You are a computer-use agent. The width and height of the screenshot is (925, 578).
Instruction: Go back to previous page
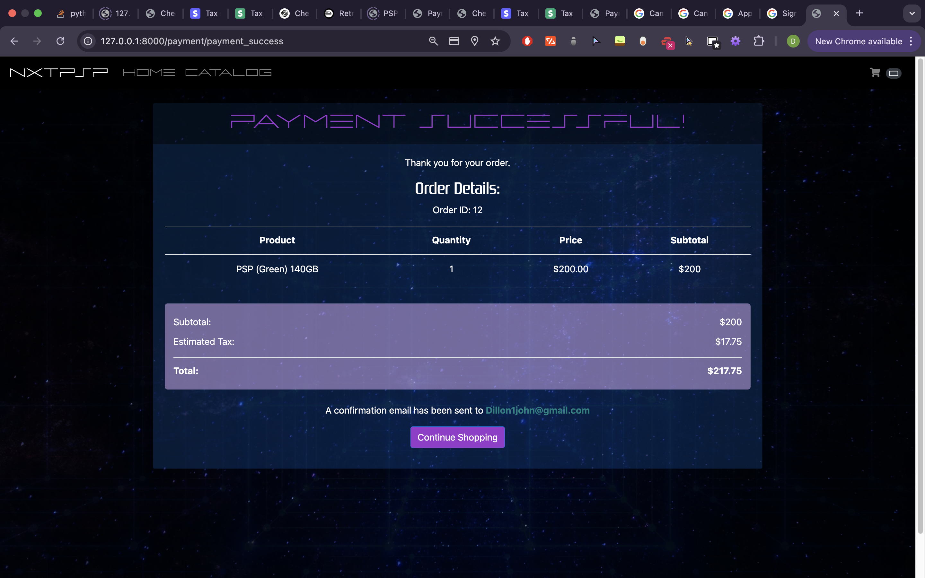[x=14, y=41]
